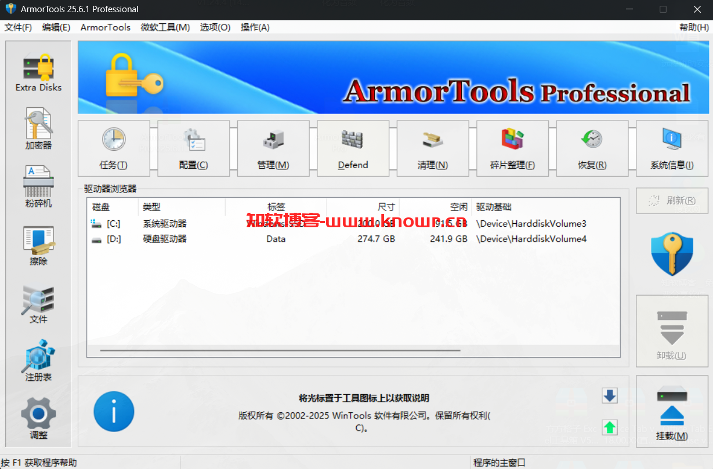The width and height of the screenshot is (713, 469).
Task: Select the [C:] drive row
Action: 353,224
